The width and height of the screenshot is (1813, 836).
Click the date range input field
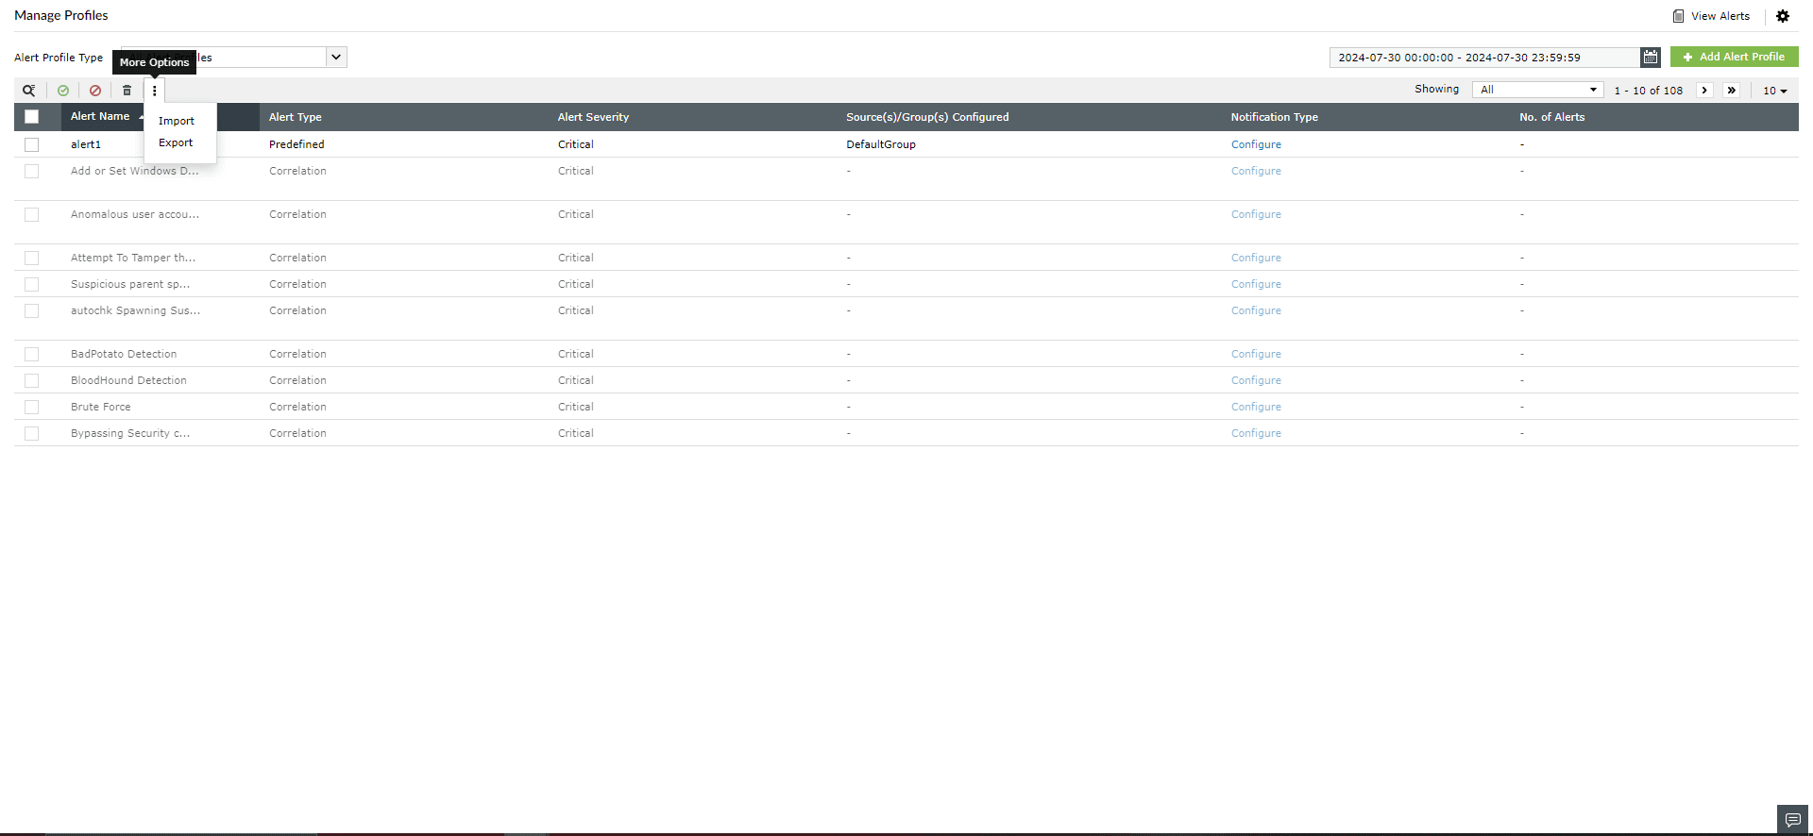(1484, 58)
